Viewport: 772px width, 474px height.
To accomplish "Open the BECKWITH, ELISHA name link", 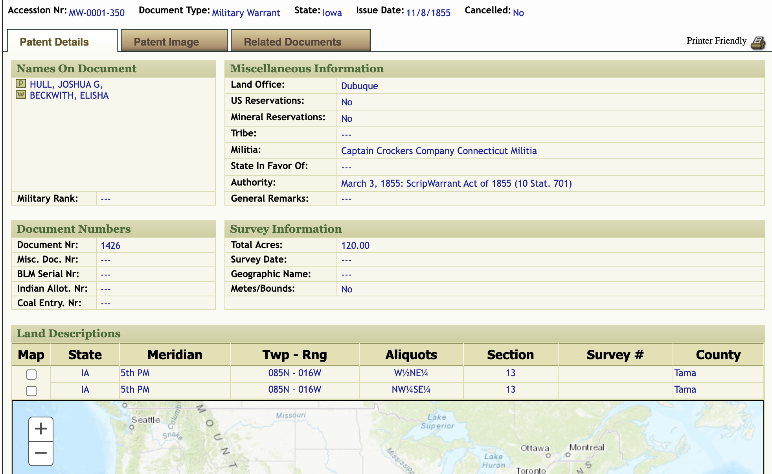I will (x=69, y=96).
